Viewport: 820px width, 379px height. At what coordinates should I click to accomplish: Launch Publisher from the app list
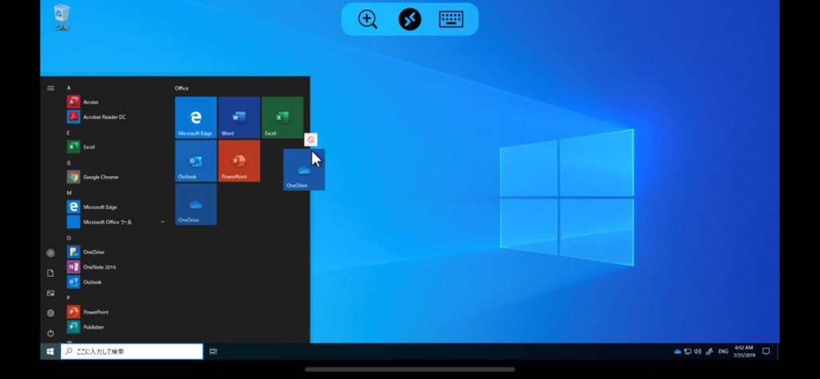(115, 327)
